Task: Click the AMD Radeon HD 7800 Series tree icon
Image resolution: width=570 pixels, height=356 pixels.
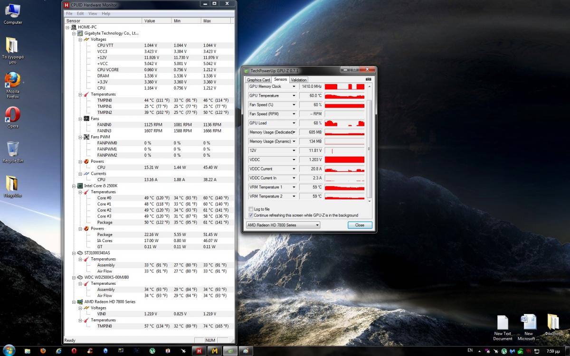Action: point(80,301)
